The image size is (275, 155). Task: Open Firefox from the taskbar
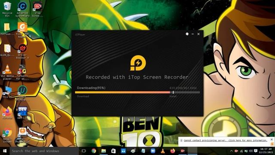[173, 151]
